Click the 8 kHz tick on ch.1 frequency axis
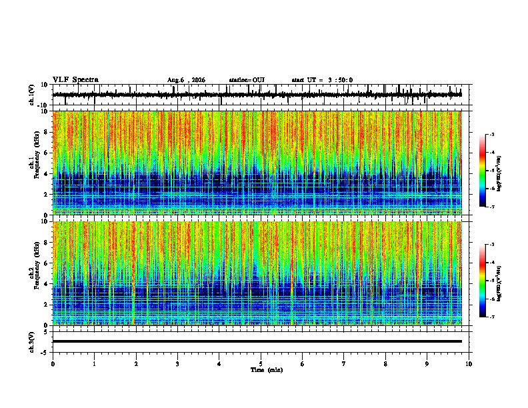The width and height of the screenshot is (528, 408). point(46,132)
